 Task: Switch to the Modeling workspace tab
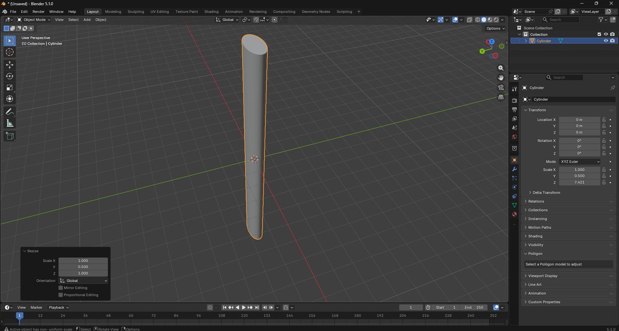113,11
